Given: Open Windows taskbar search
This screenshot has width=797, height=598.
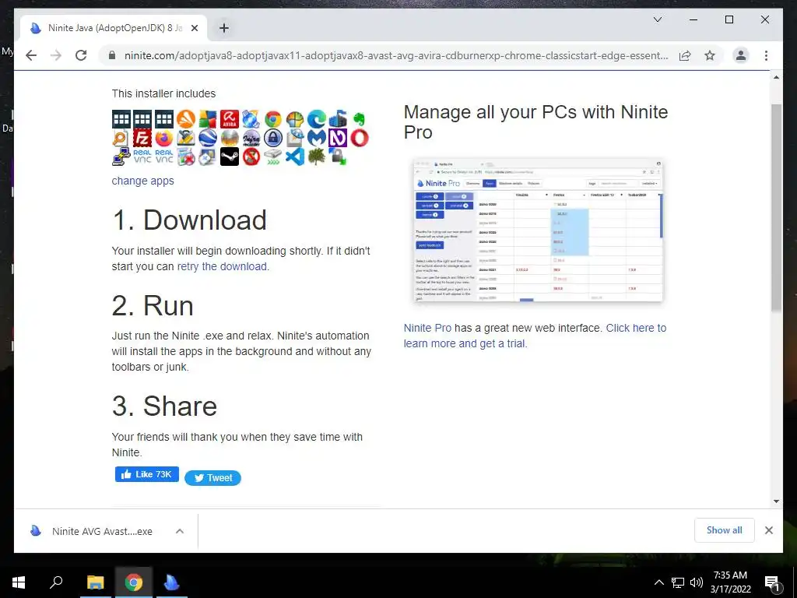Looking at the screenshot, I should click(x=56, y=582).
